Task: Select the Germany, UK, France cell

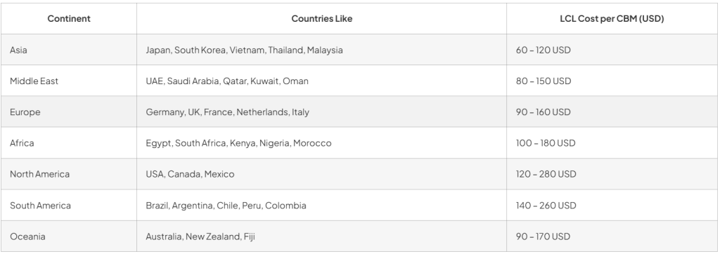Action: (321, 112)
